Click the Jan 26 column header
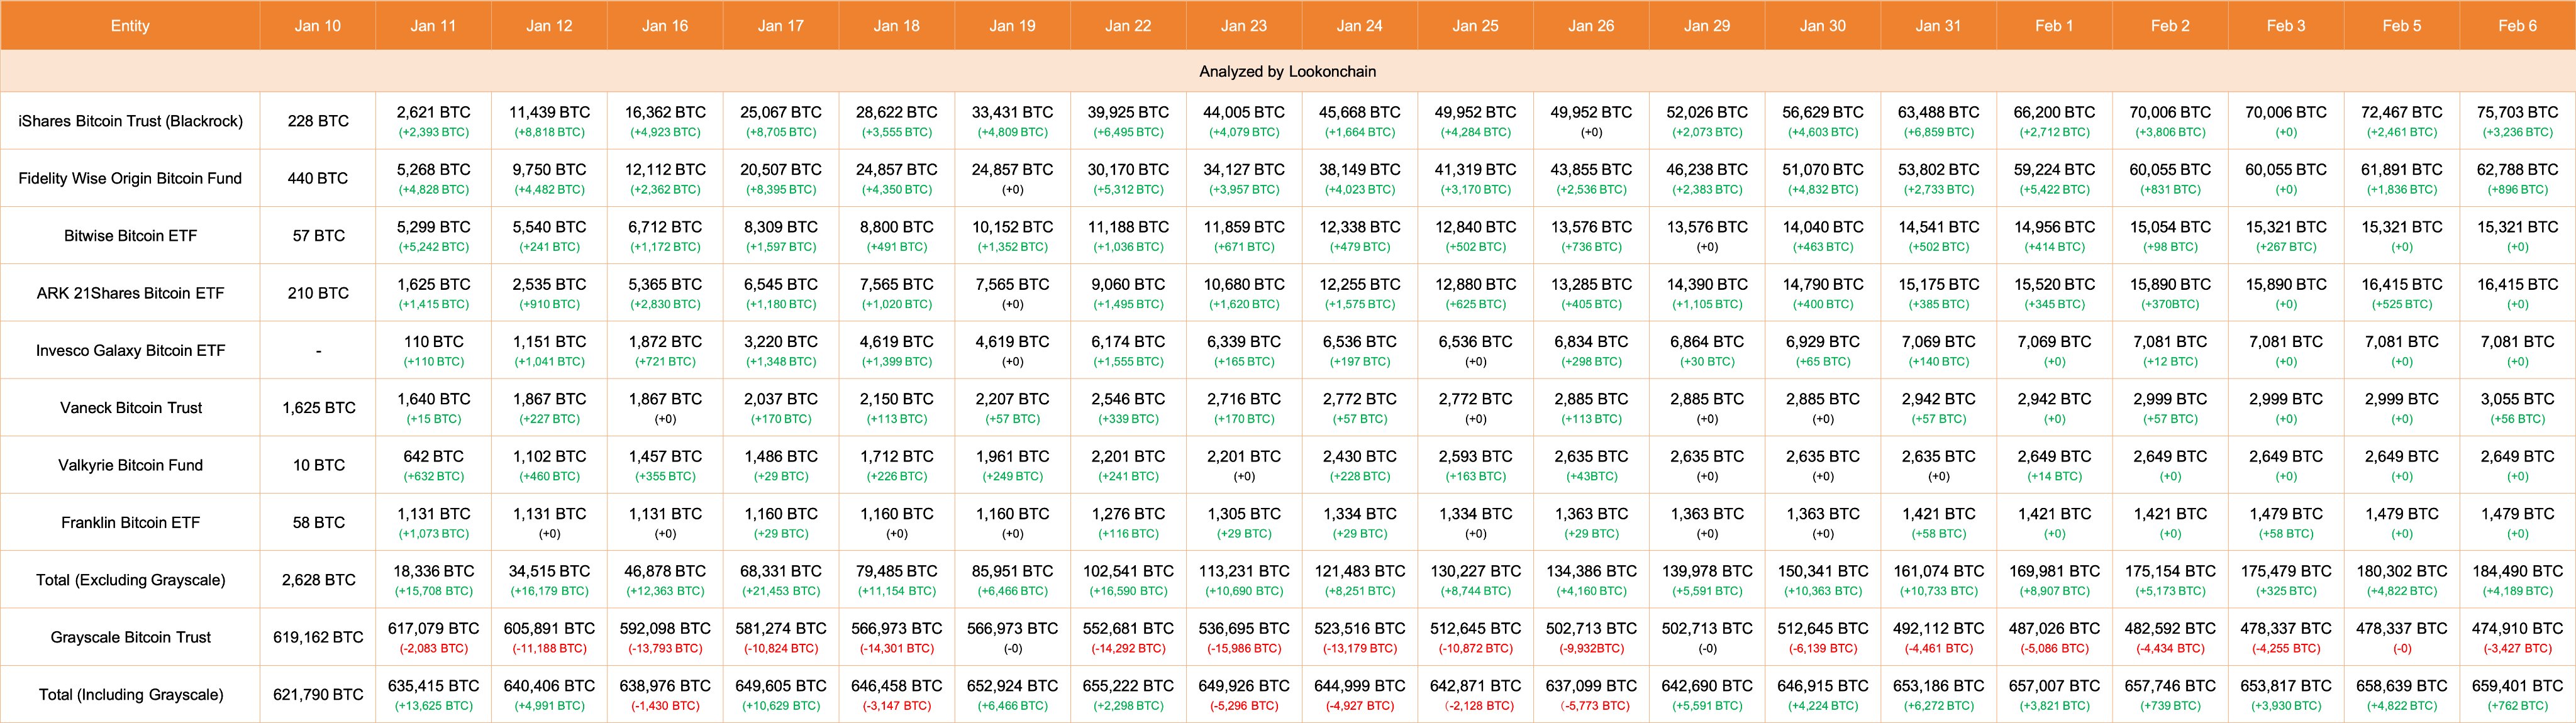Viewport: 2576px width, 723px height. click(x=1591, y=25)
